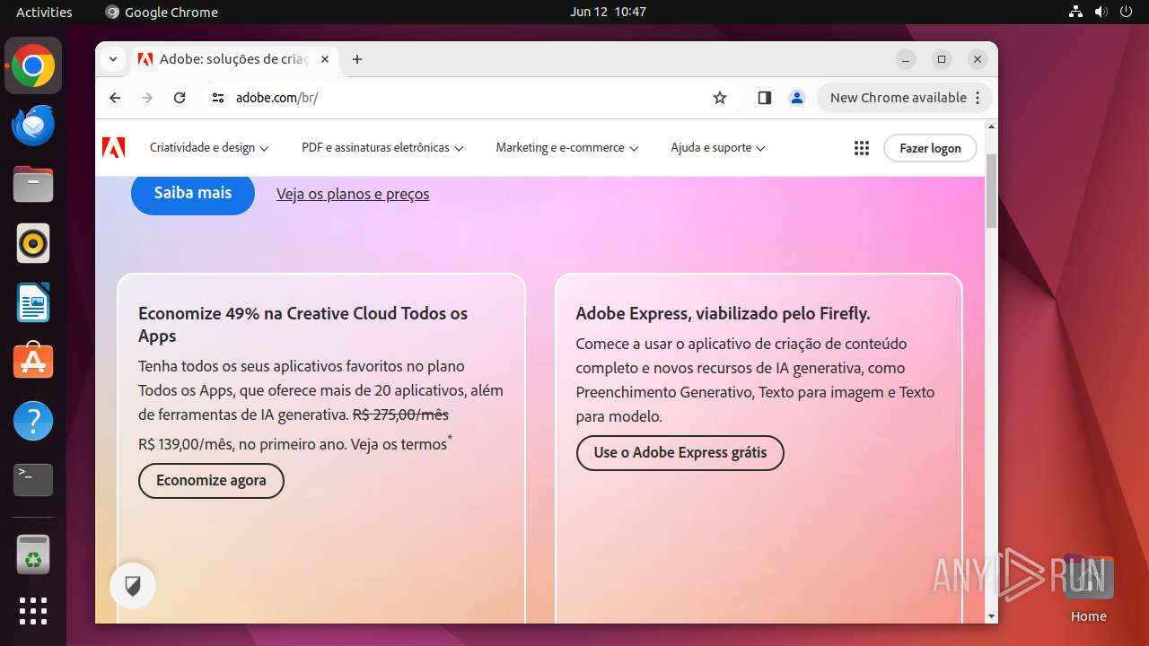The height and width of the screenshot is (646, 1149).
Task: Open Google Chrome app menu in top bar
Action: 162,12
